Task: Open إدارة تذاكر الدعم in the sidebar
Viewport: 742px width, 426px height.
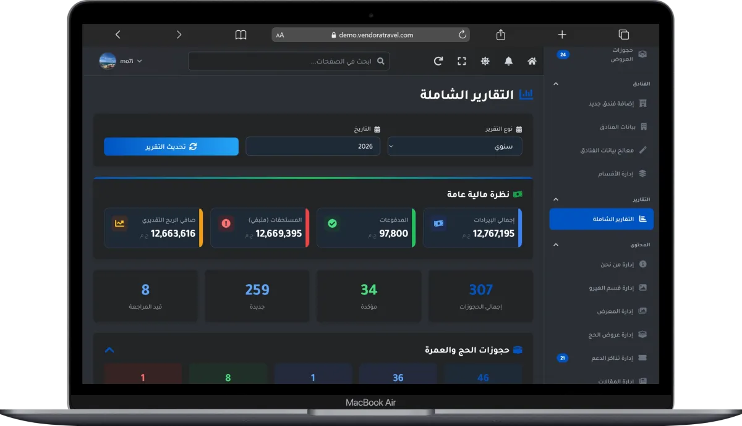Action: 602,358
